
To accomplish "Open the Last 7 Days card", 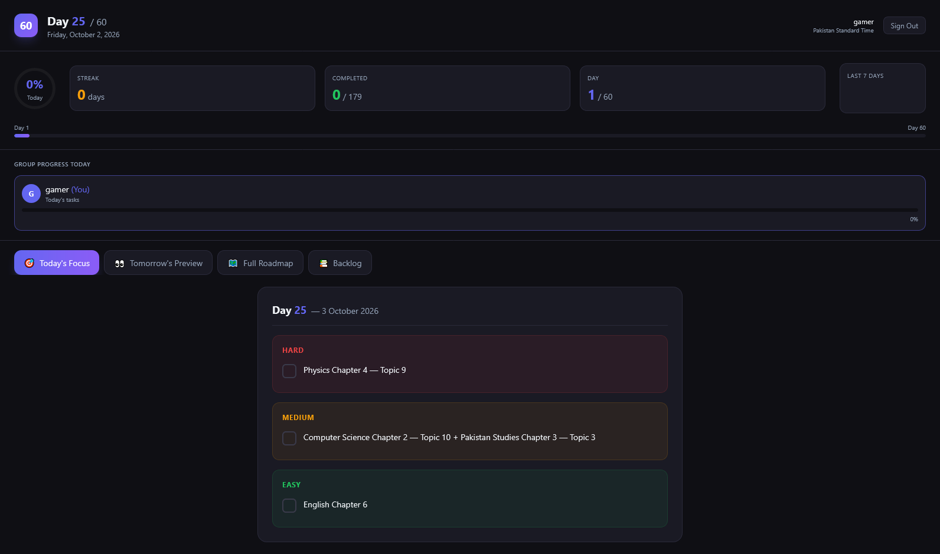I will coord(883,88).
